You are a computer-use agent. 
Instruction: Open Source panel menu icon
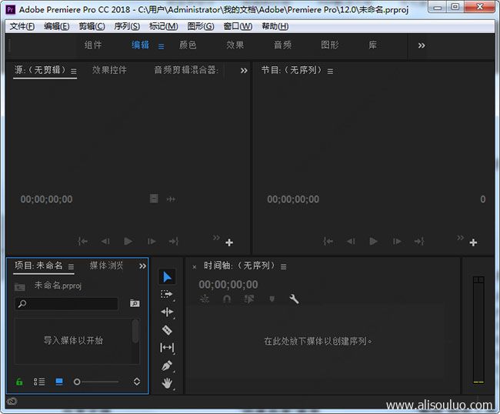coord(74,71)
